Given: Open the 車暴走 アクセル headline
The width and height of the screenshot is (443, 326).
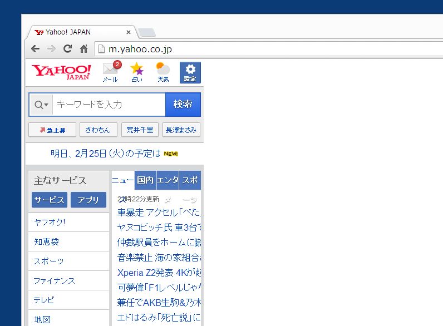Looking at the screenshot, I should (159, 213).
